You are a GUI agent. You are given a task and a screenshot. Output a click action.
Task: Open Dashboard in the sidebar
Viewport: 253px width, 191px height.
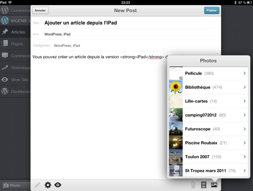[15, 92]
